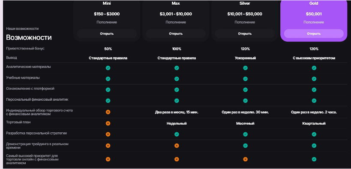This screenshot has height=169, width=351.
Task: Click the Квартальный trading plan value
Action: click(x=314, y=123)
